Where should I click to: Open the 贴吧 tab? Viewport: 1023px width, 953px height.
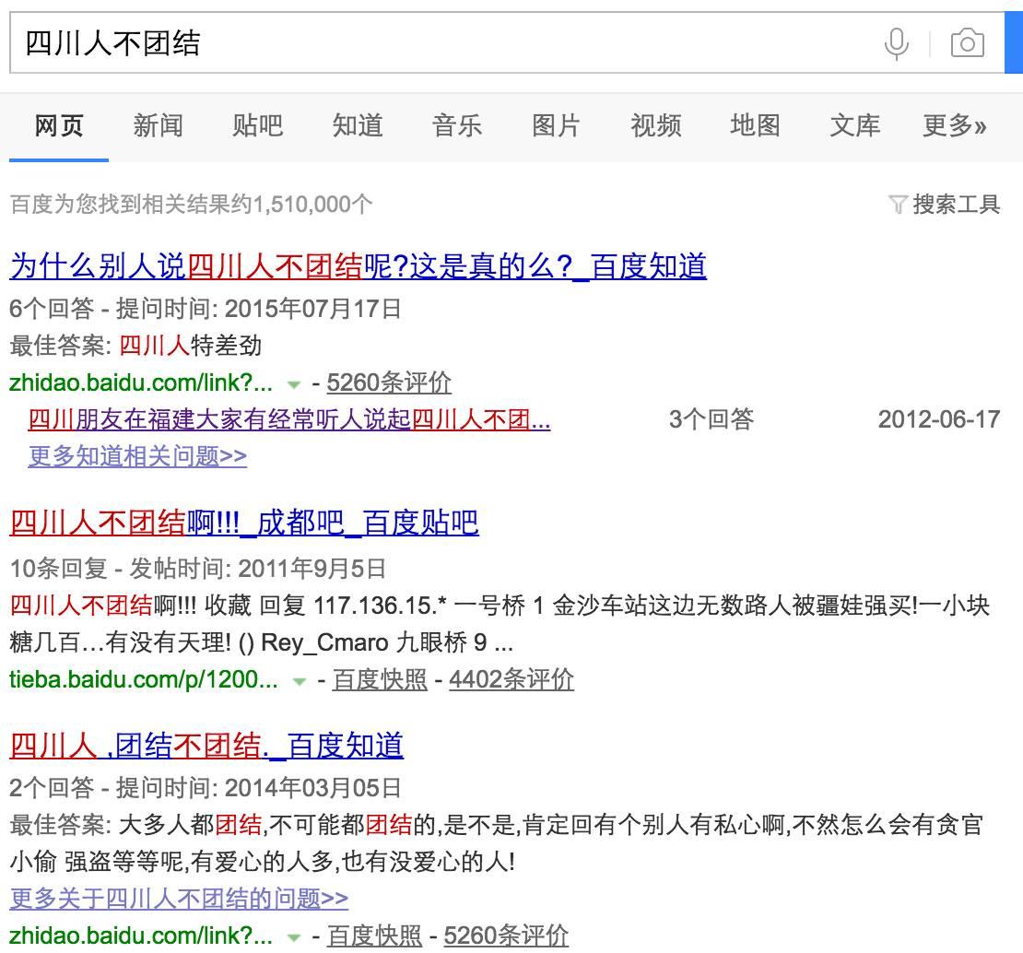point(258,125)
